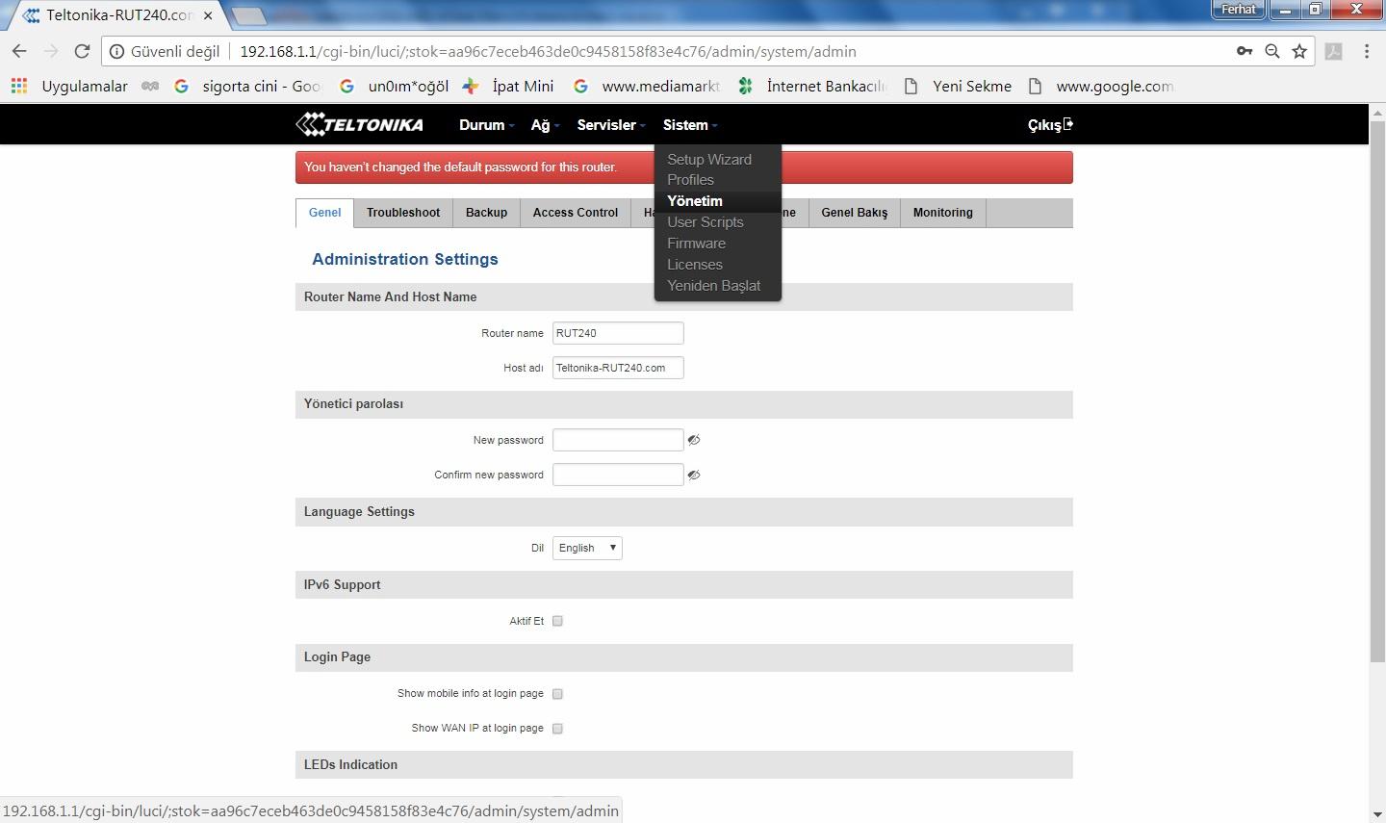Expand the Durum menu
The width and height of the screenshot is (1386, 823).
486,124
